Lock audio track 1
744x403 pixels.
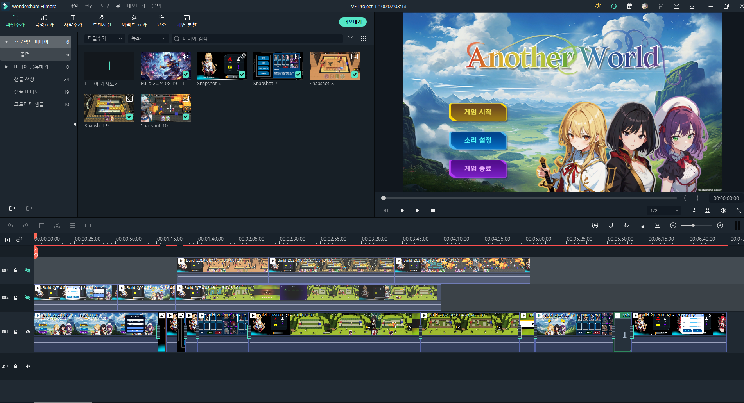(16, 366)
